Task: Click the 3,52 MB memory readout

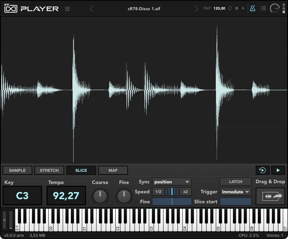Action: click(37, 235)
